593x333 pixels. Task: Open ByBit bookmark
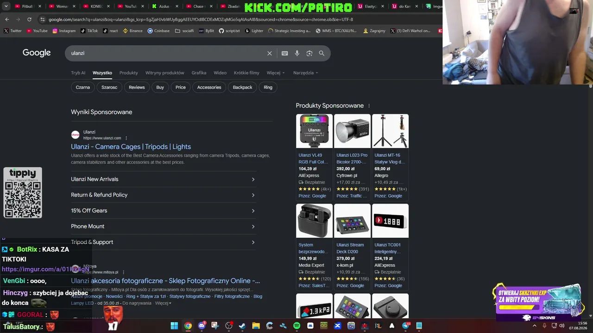(x=206, y=31)
